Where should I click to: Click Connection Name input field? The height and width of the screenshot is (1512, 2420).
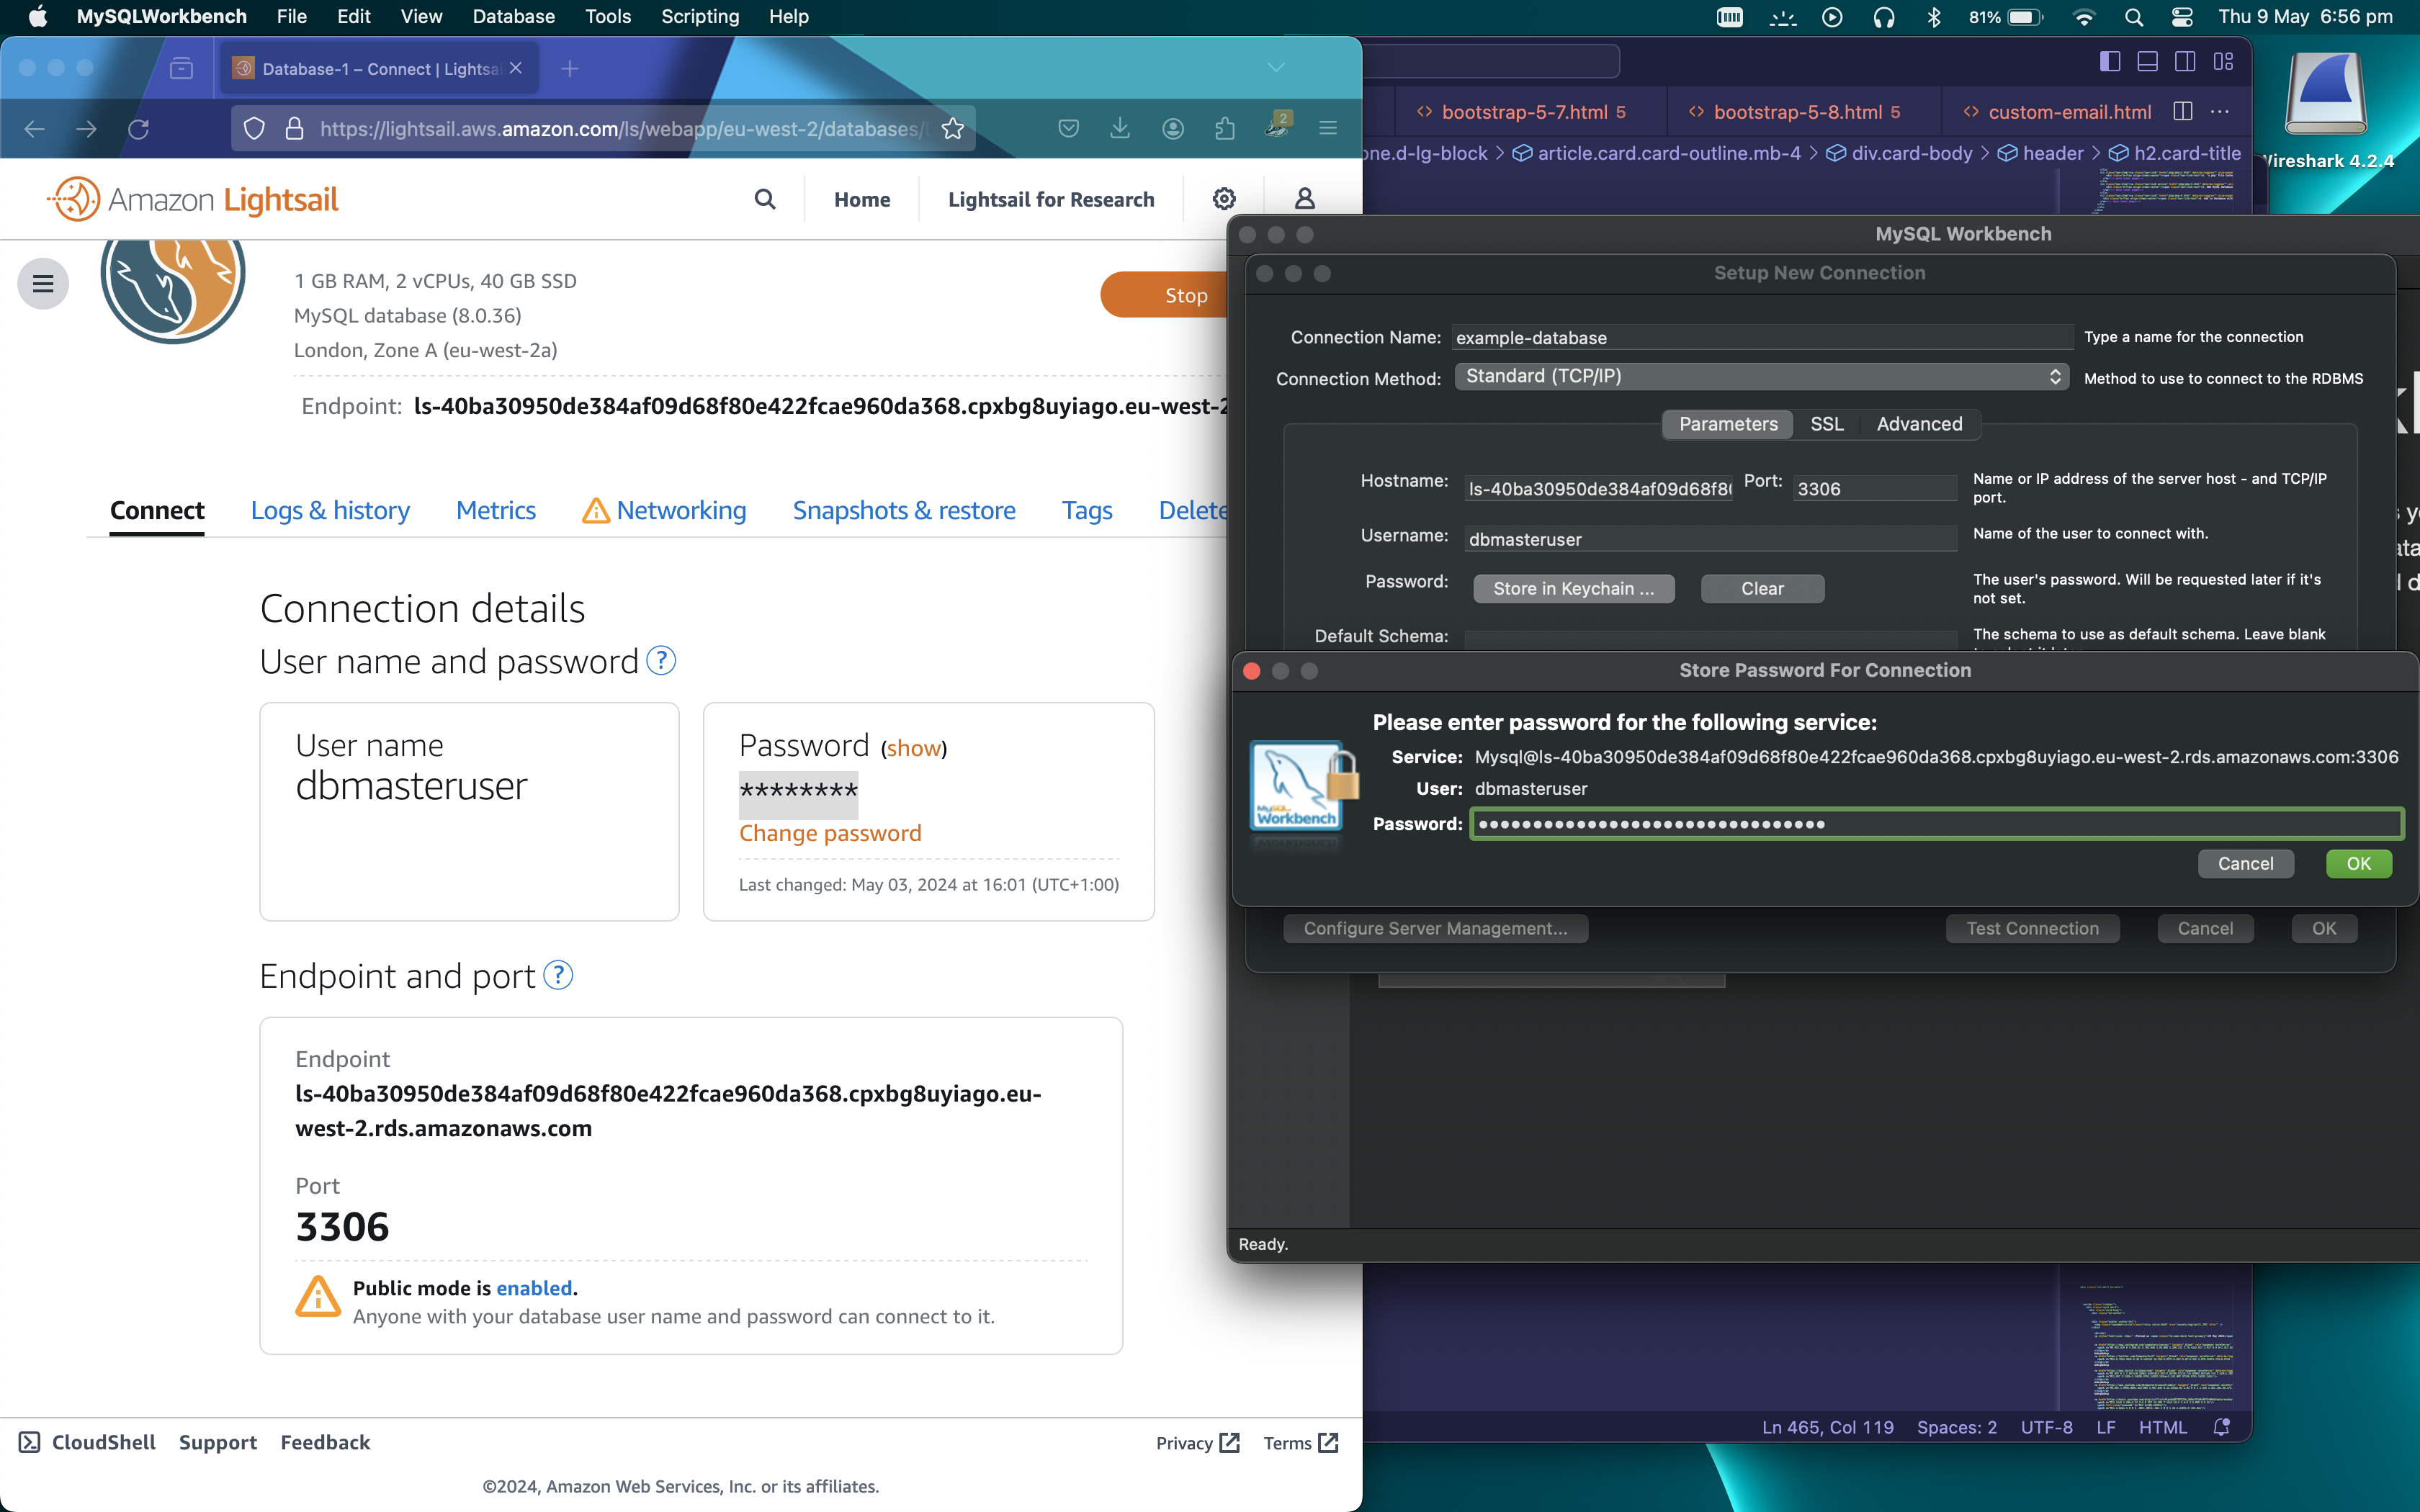point(1762,337)
